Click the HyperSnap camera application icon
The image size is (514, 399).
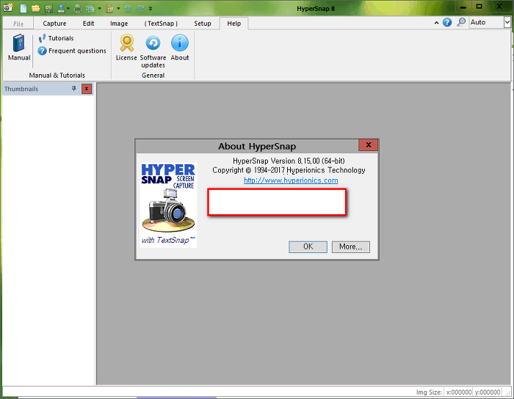point(8,7)
